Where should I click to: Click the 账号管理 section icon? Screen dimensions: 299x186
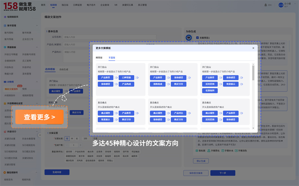5,25
